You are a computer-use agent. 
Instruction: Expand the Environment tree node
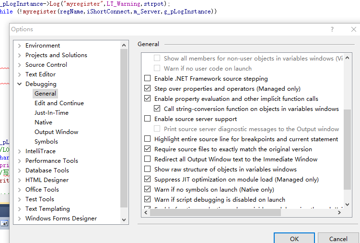[19, 46]
